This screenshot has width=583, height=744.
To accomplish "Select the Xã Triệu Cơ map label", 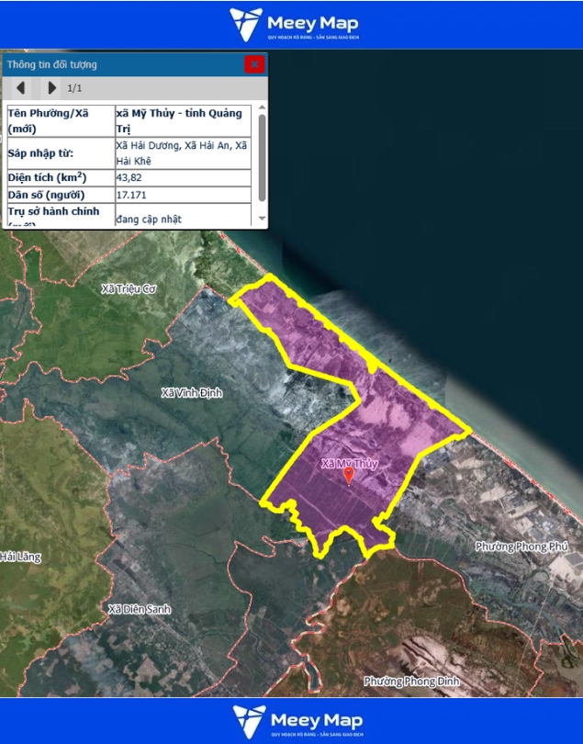I will (x=129, y=289).
